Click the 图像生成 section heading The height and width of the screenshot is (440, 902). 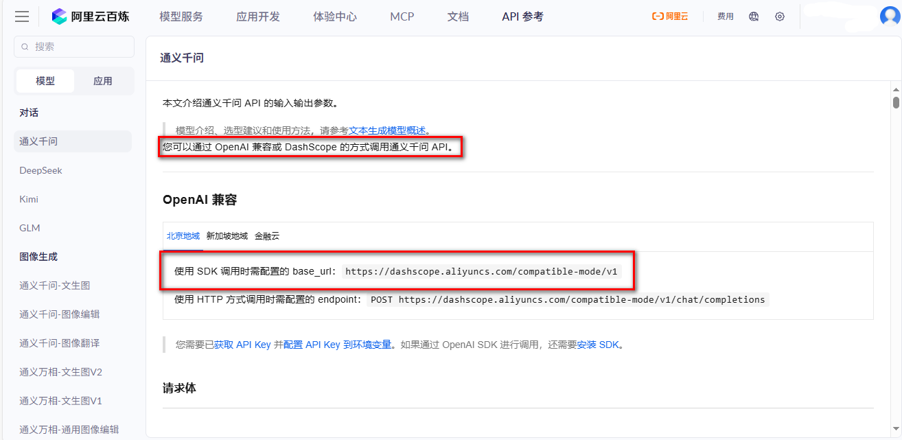(x=38, y=257)
